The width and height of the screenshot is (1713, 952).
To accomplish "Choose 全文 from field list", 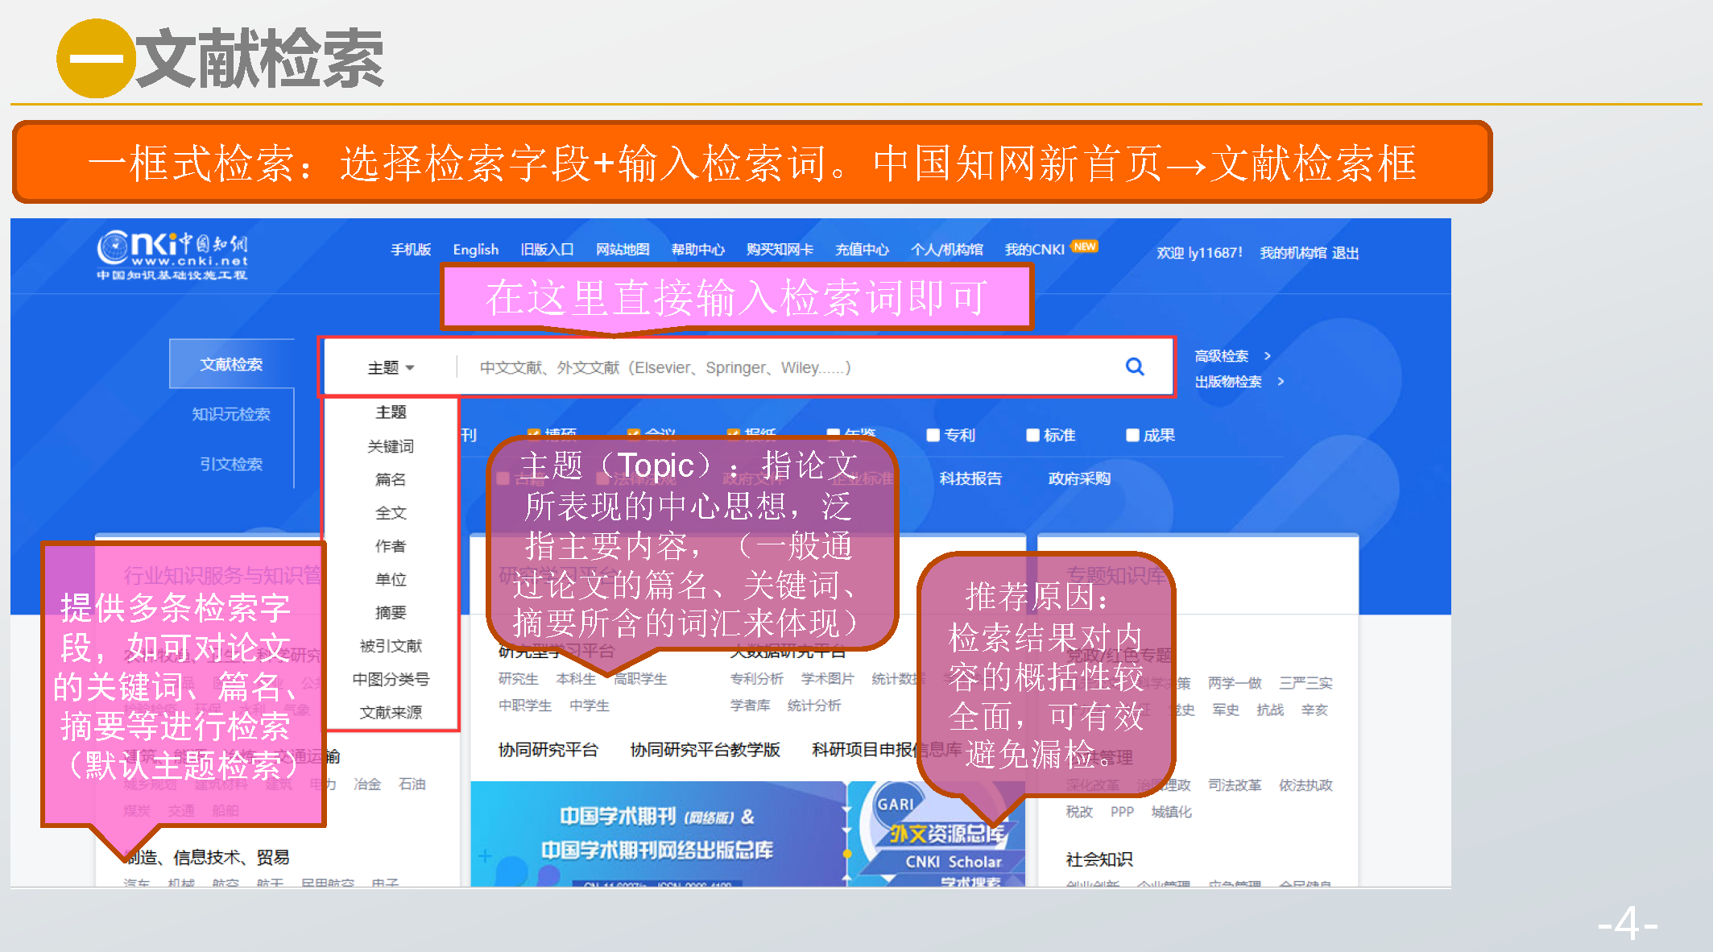I will [391, 513].
